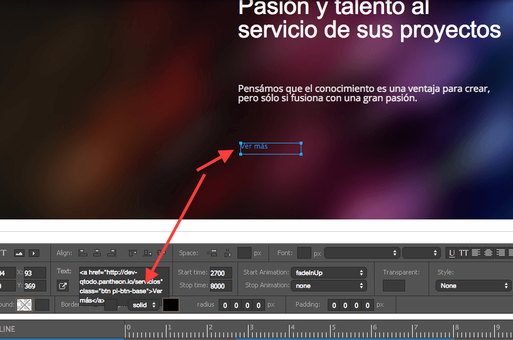Set text alignment to center
This screenshot has height=340, width=513.
click(x=488, y=253)
